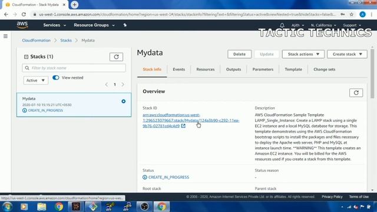The width and height of the screenshot is (377, 212).
Task: Open the Stacks breadcrumb link
Action: 66,41
